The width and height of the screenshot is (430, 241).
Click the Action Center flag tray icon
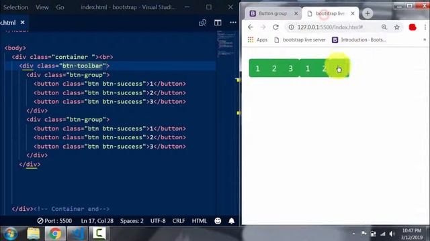click(x=363, y=234)
